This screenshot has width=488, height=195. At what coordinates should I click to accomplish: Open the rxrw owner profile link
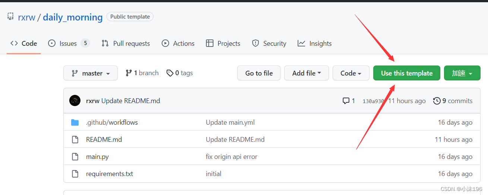tap(26, 17)
